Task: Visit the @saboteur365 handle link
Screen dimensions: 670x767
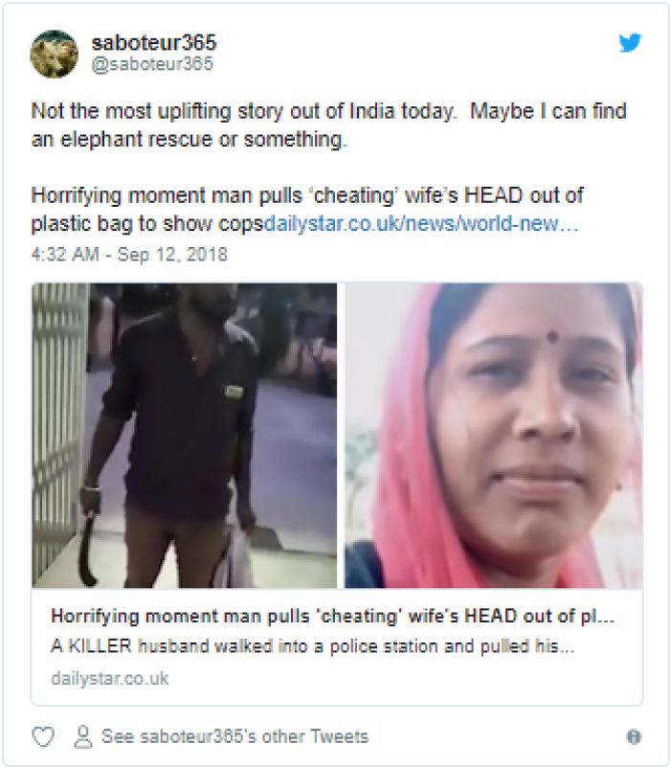Action: tap(152, 64)
